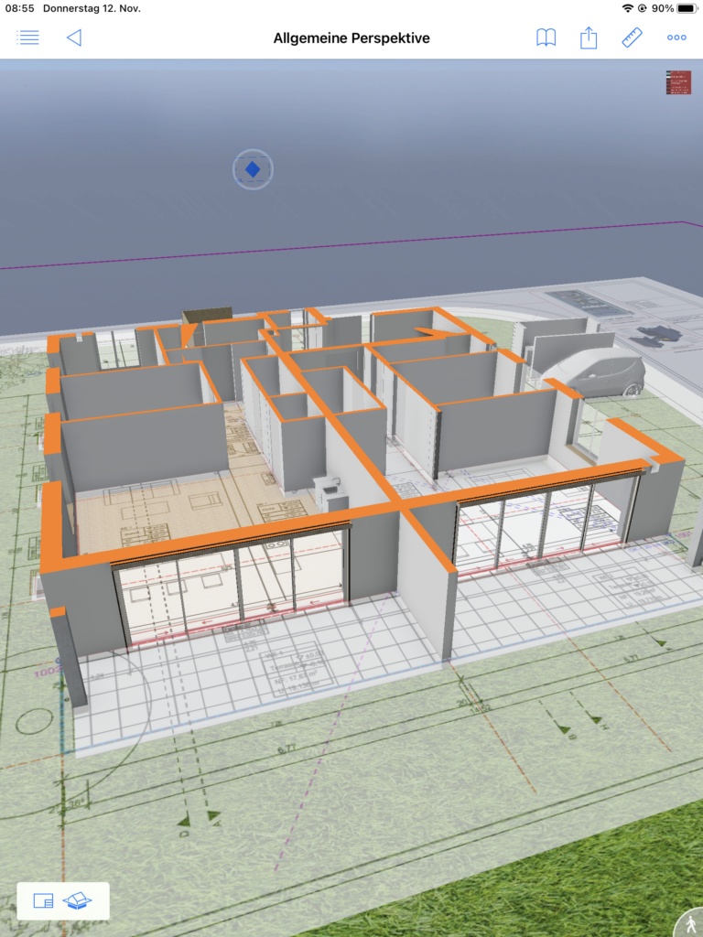Tap the share/export icon
Screen dimensions: 703x937
589,38
